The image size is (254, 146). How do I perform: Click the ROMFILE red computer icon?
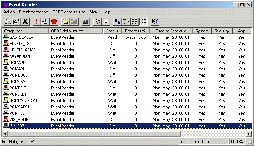(6, 88)
